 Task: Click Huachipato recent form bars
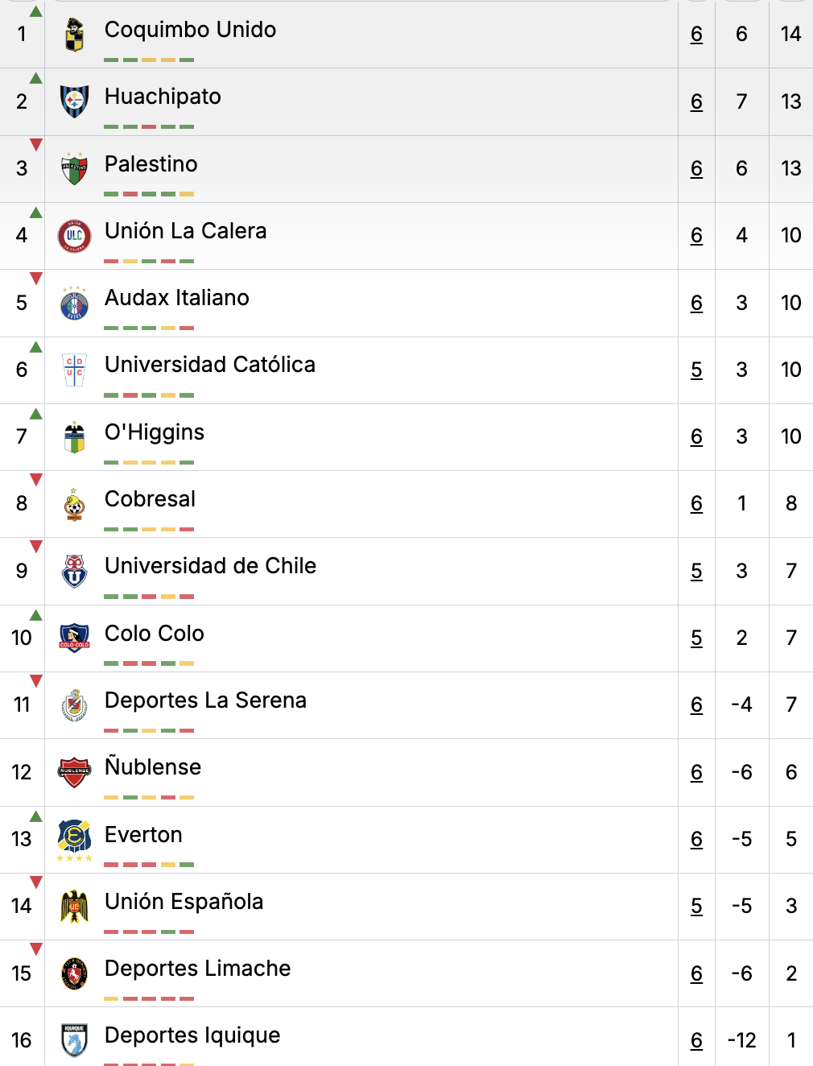click(149, 126)
